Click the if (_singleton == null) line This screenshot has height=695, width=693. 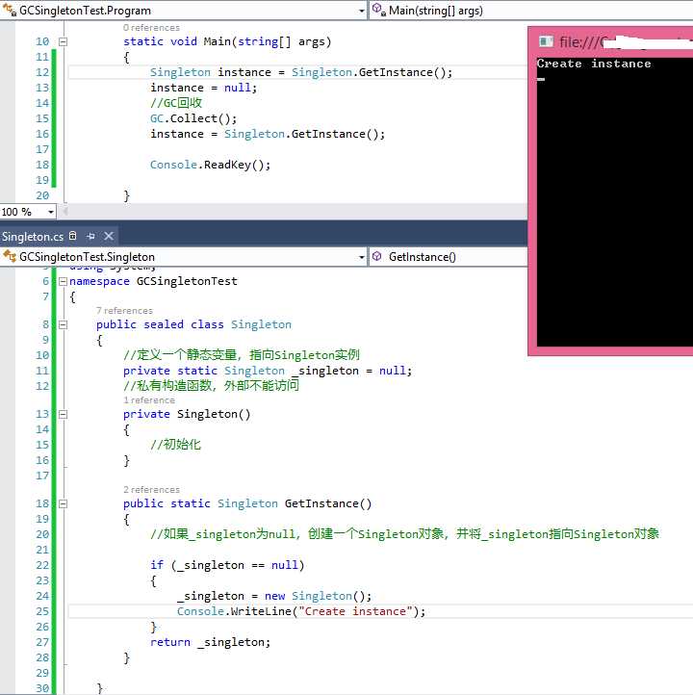(227, 565)
